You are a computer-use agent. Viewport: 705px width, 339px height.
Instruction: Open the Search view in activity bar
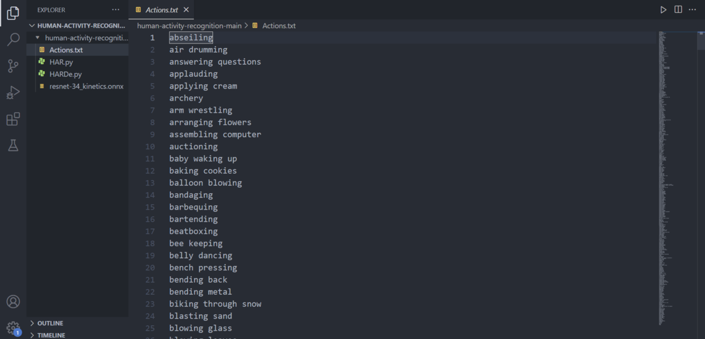click(13, 40)
